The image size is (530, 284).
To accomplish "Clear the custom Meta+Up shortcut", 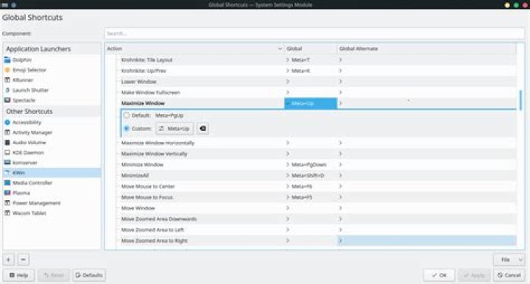I will (x=203, y=129).
